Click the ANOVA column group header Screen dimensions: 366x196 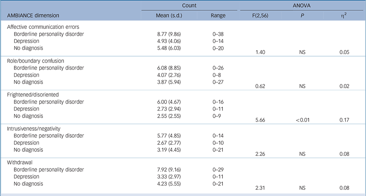click(x=302, y=5)
